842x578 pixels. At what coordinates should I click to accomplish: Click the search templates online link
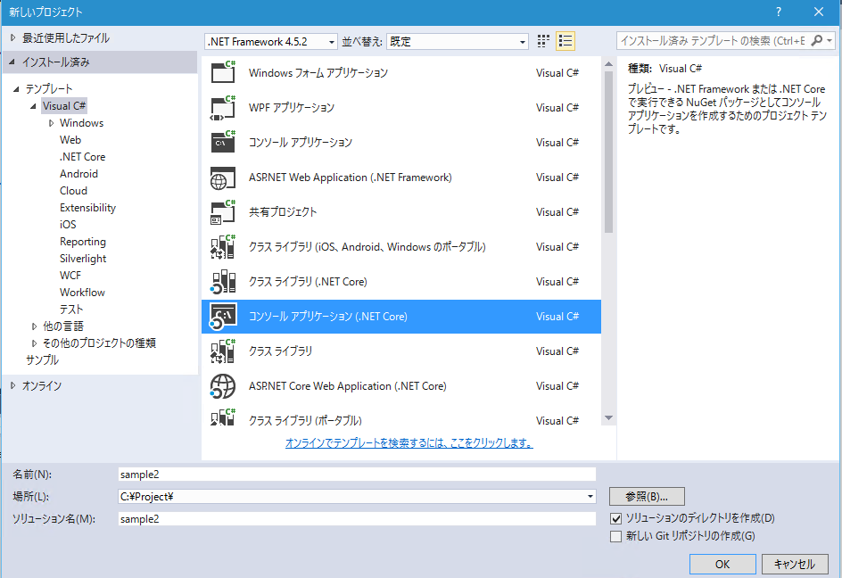click(409, 443)
